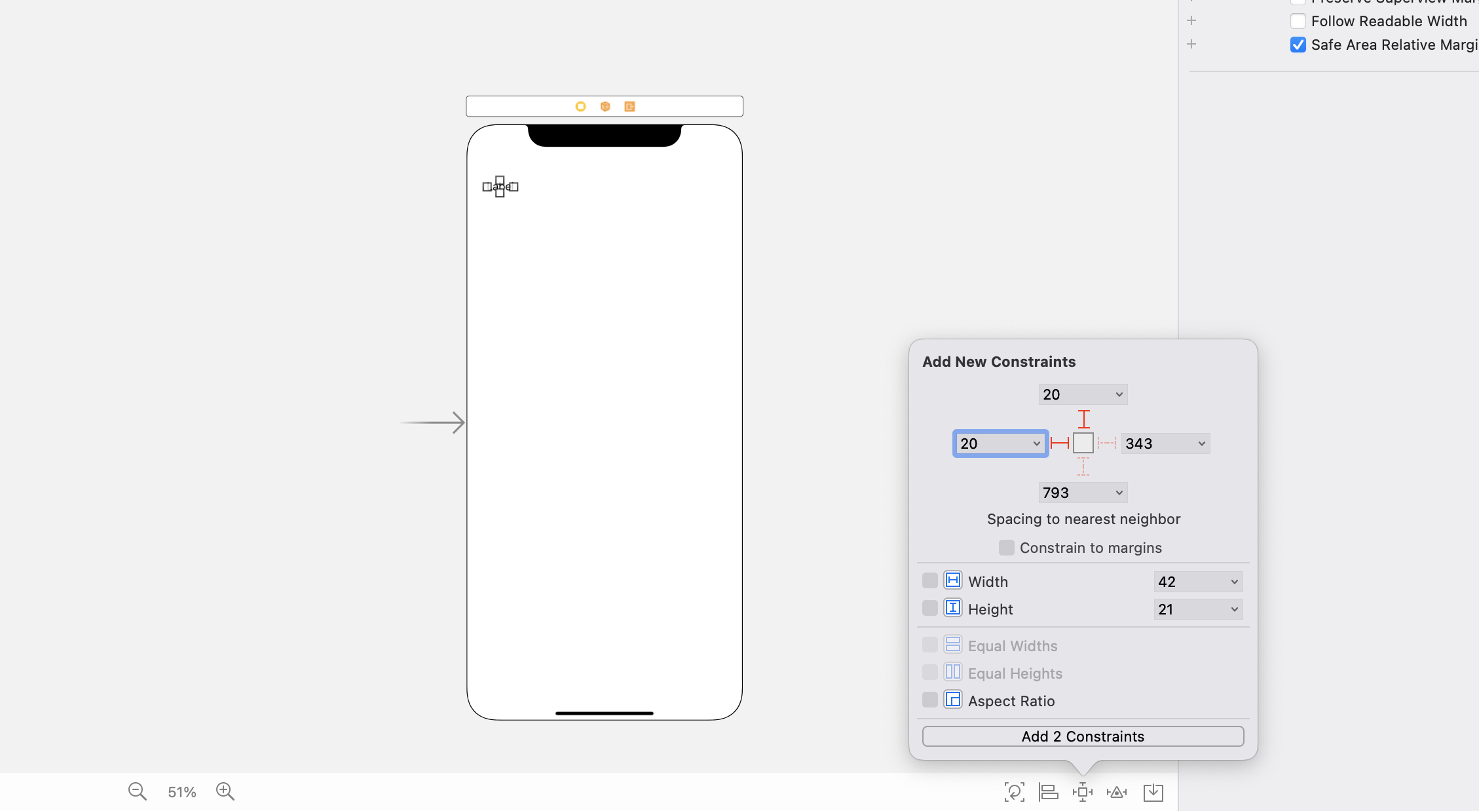Image resolution: width=1479 pixels, height=811 pixels.
Task: Check the Width constraint checkbox
Action: coord(929,581)
